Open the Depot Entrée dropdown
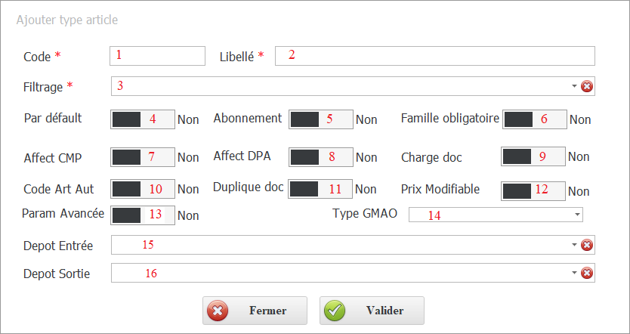The height and width of the screenshot is (334, 630). pos(575,245)
